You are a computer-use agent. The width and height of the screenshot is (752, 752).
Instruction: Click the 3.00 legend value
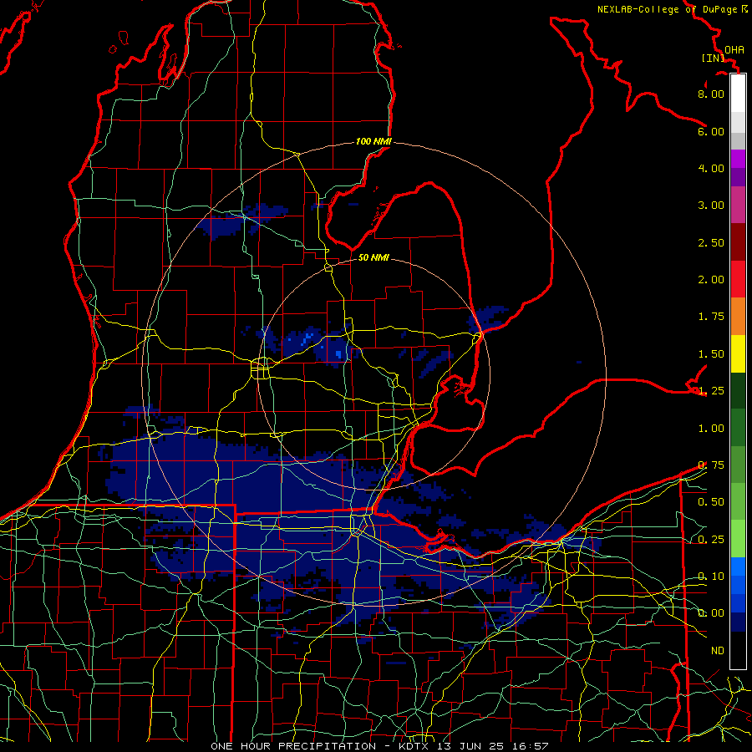pos(711,206)
